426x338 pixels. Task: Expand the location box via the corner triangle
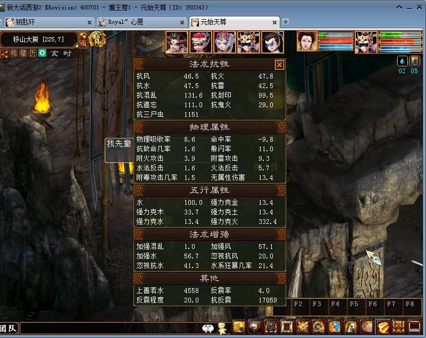click(77, 45)
